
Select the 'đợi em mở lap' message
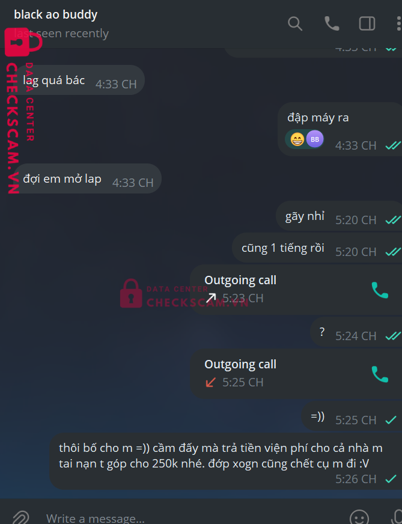click(88, 178)
